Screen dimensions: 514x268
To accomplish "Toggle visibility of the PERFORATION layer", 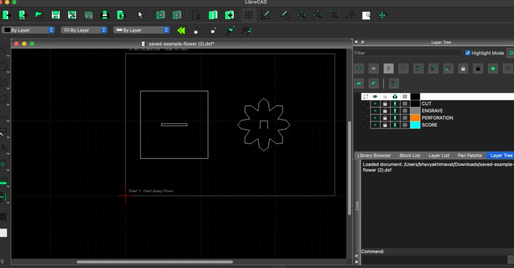I will [x=375, y=118].
